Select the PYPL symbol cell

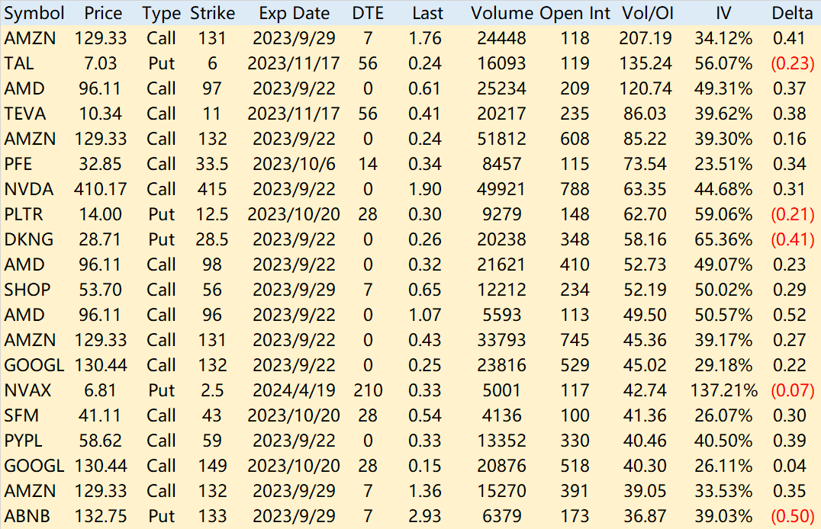point(23,441)
